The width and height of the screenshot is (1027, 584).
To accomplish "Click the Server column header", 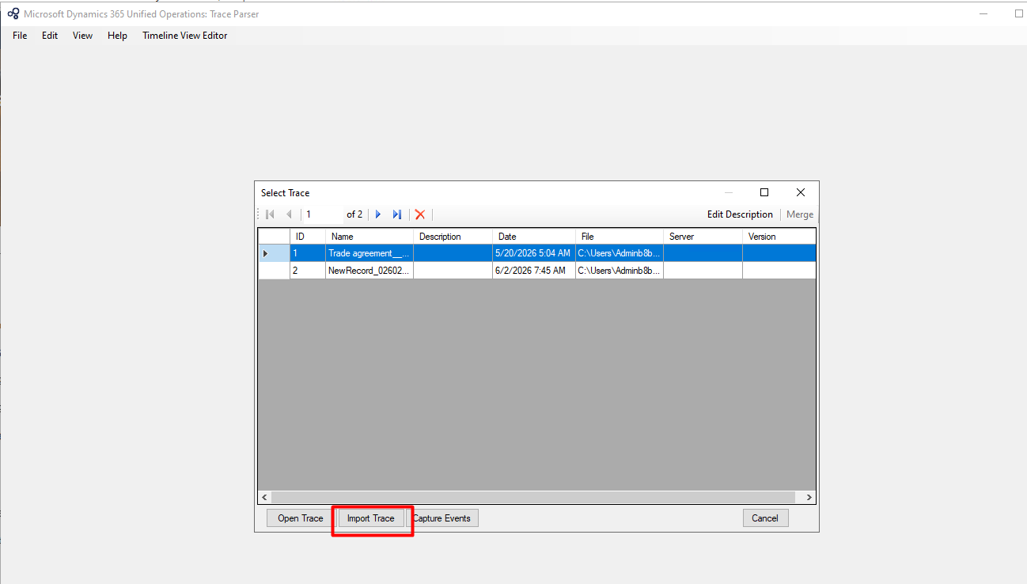I will (x=703, y=237).
